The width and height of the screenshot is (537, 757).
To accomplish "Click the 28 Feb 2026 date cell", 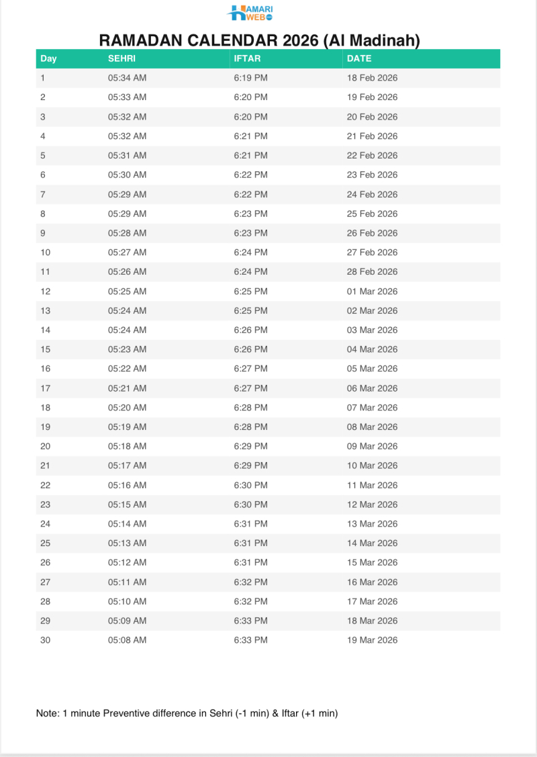I will tap(372, 272).
